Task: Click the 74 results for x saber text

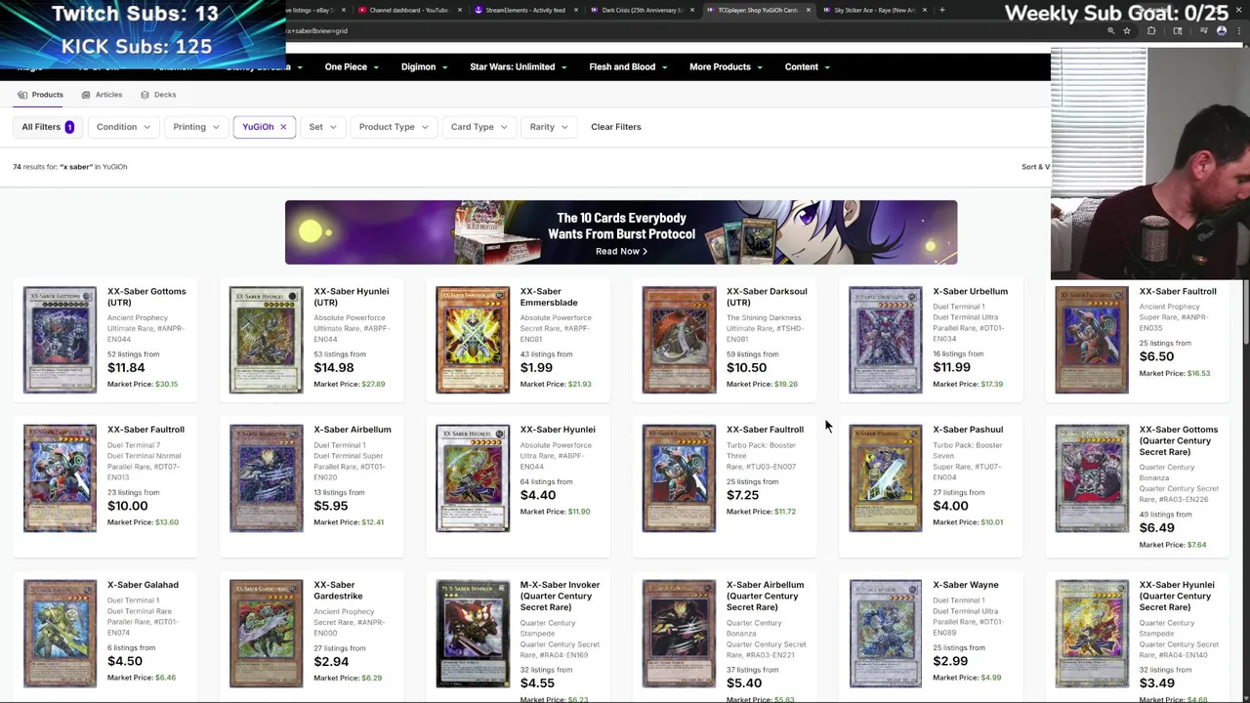Action: [x=69, y=167]
